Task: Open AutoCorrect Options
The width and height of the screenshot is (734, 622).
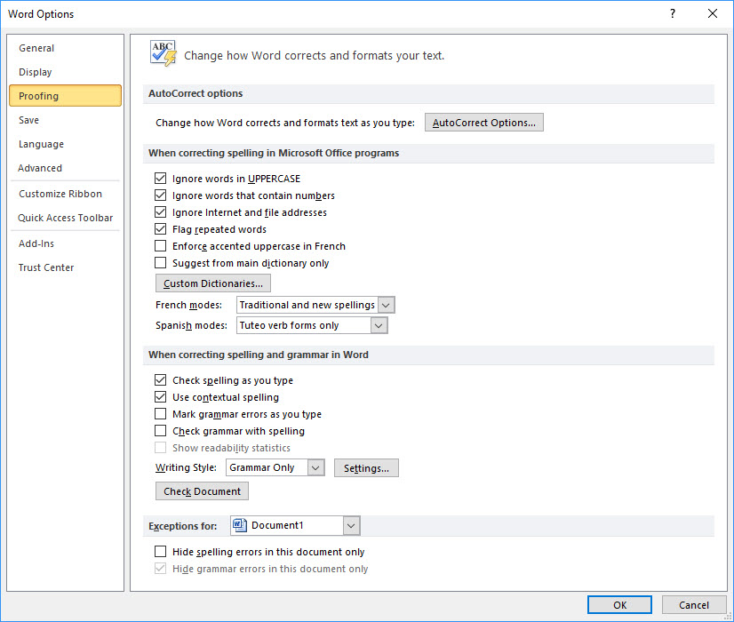Action: point(483,122)
